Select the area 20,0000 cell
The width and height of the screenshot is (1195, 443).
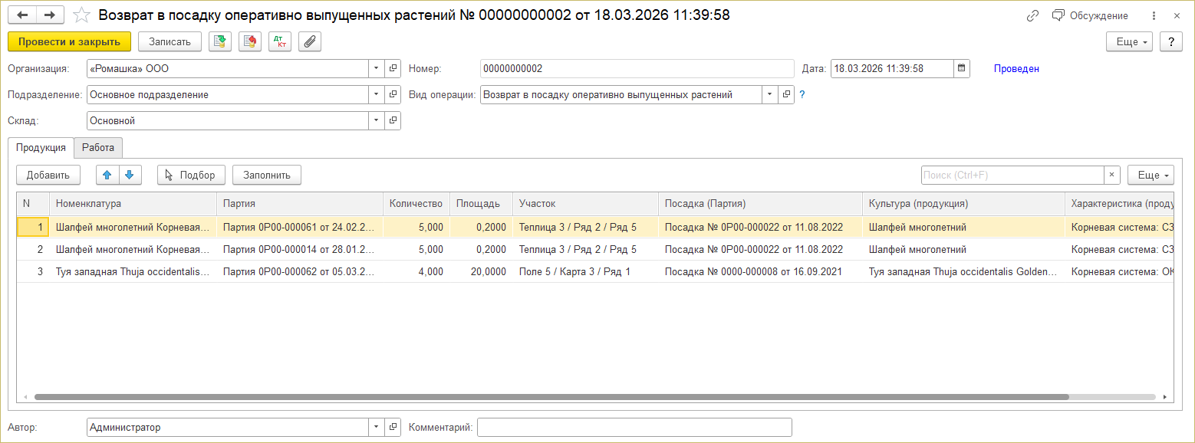click(481, 272)
